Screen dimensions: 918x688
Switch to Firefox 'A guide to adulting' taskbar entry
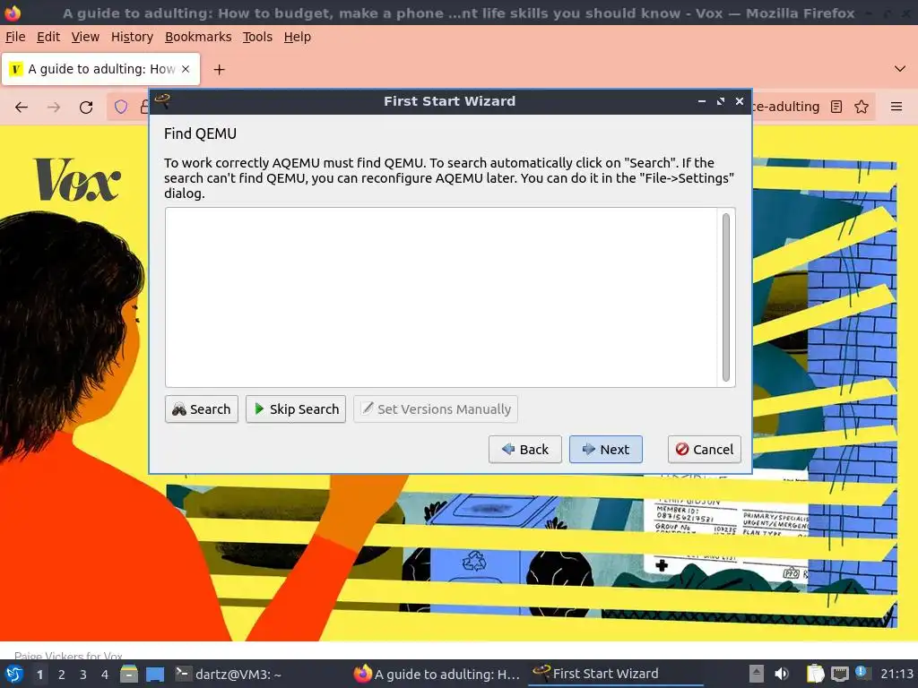pos(437,674)
